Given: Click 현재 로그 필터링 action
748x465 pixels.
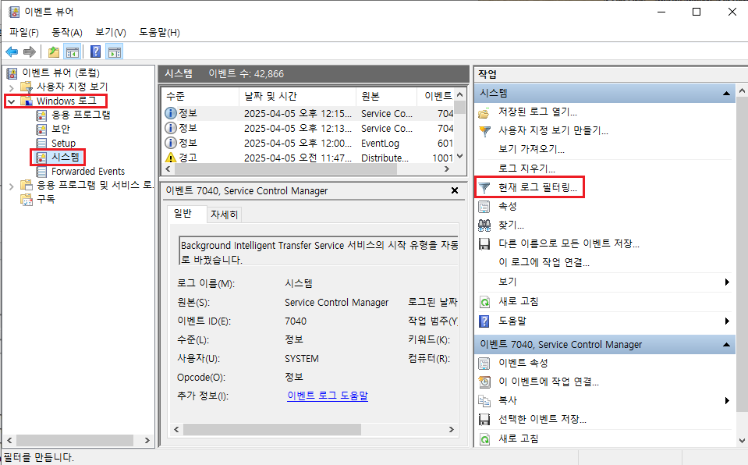Looking at the screenshot, I should [x=537, y=187].
